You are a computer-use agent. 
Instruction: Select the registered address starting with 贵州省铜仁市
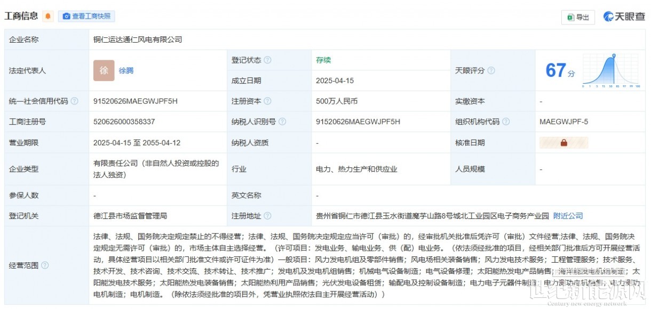pyautogui.click(x=432, y=216)
